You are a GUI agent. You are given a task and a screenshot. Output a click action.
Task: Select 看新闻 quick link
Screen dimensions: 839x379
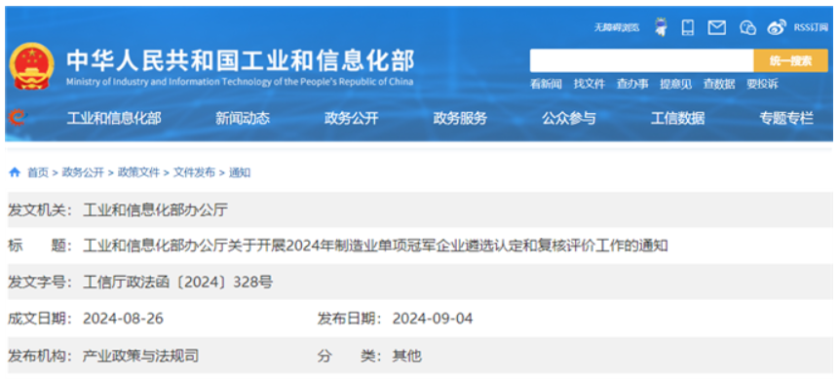546,84
